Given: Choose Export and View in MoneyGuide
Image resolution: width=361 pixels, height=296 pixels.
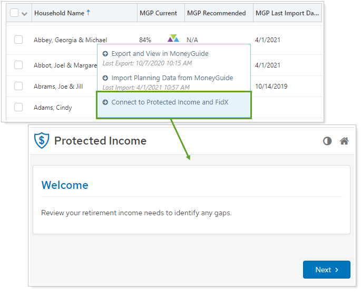Looking at the screenshot, I should pos(160,54).
